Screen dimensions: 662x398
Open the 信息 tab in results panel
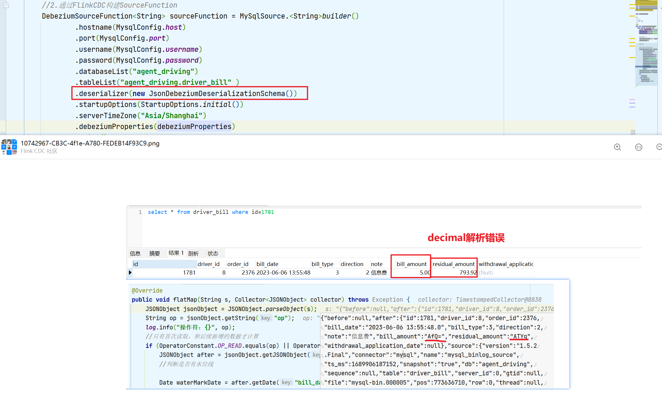click(135, 253)
